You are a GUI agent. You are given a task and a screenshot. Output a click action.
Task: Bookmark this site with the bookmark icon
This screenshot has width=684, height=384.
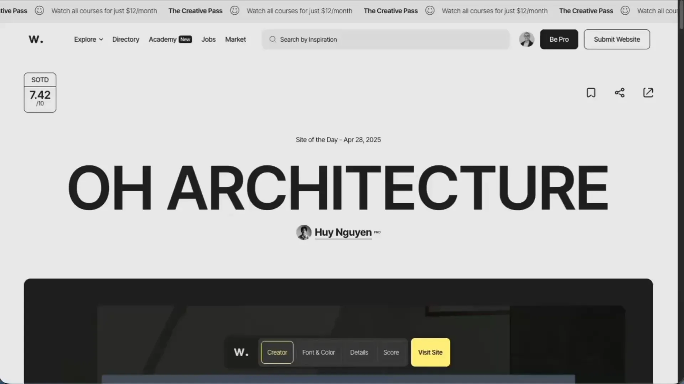pyautogui.click(x=591, y=93)
